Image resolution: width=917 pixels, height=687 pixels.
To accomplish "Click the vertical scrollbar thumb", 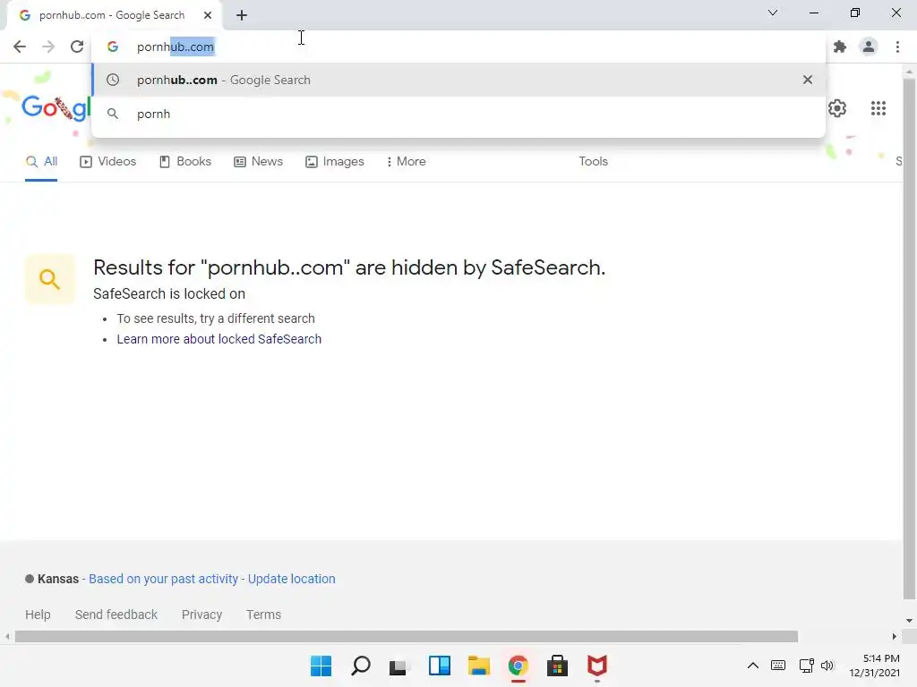I will coord(909,339).
